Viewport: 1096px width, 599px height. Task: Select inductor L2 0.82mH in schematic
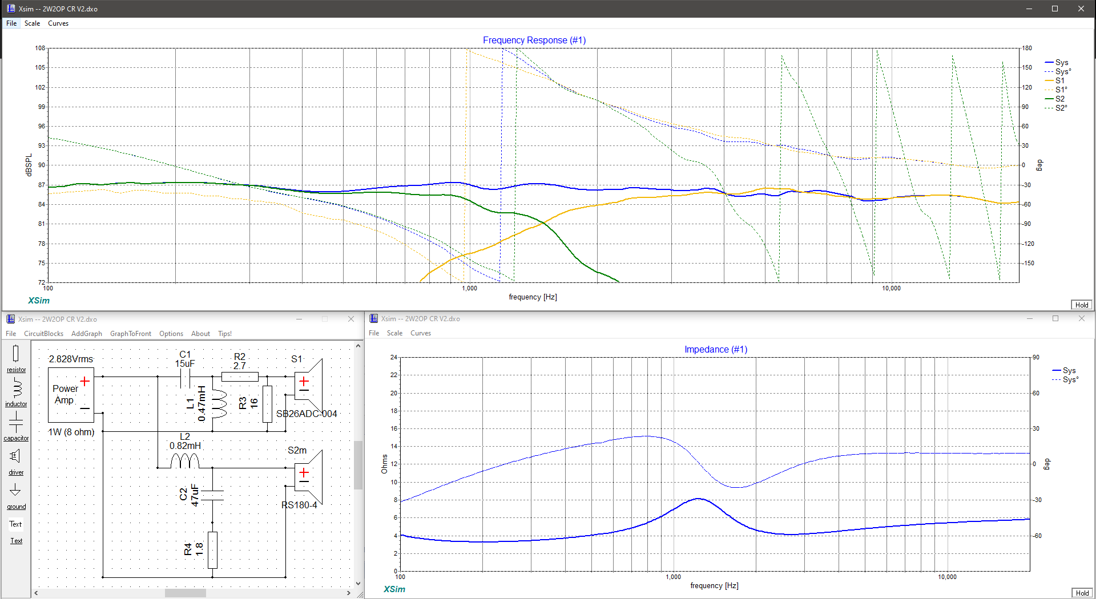[x=185, y=461]
